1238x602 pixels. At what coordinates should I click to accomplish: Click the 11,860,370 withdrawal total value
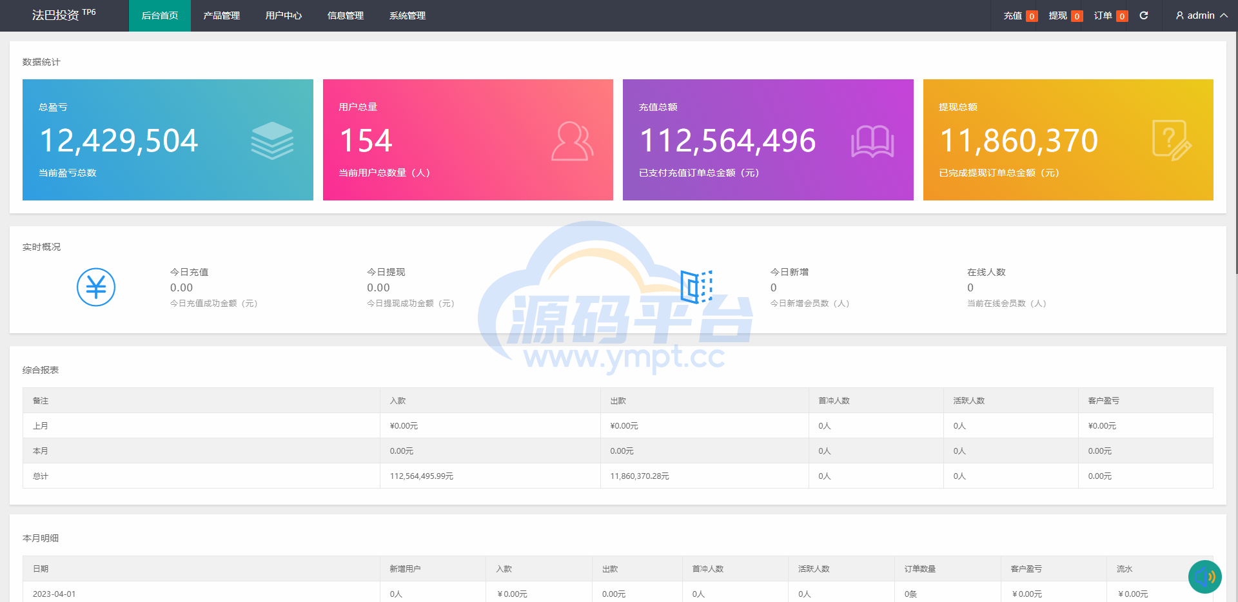point(1019,141)
